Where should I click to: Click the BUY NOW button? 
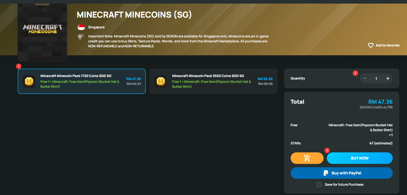(x=360, y=158)
